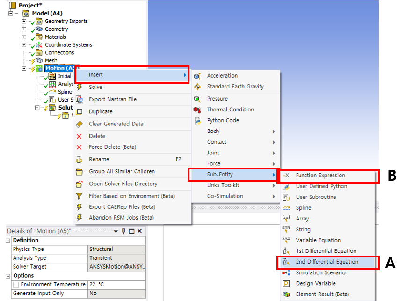
Task: Expand the Geometry Imports tree node
Action: point(24,22)
